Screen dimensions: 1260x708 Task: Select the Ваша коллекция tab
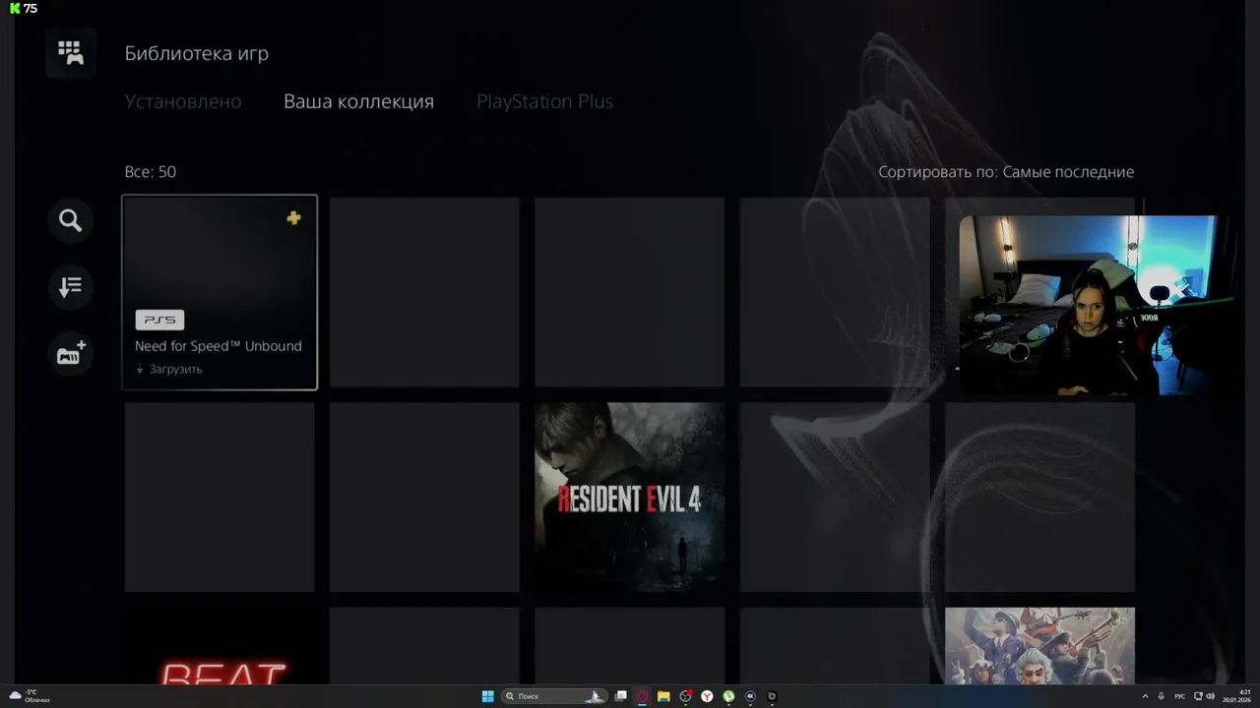tap(358, 101)
